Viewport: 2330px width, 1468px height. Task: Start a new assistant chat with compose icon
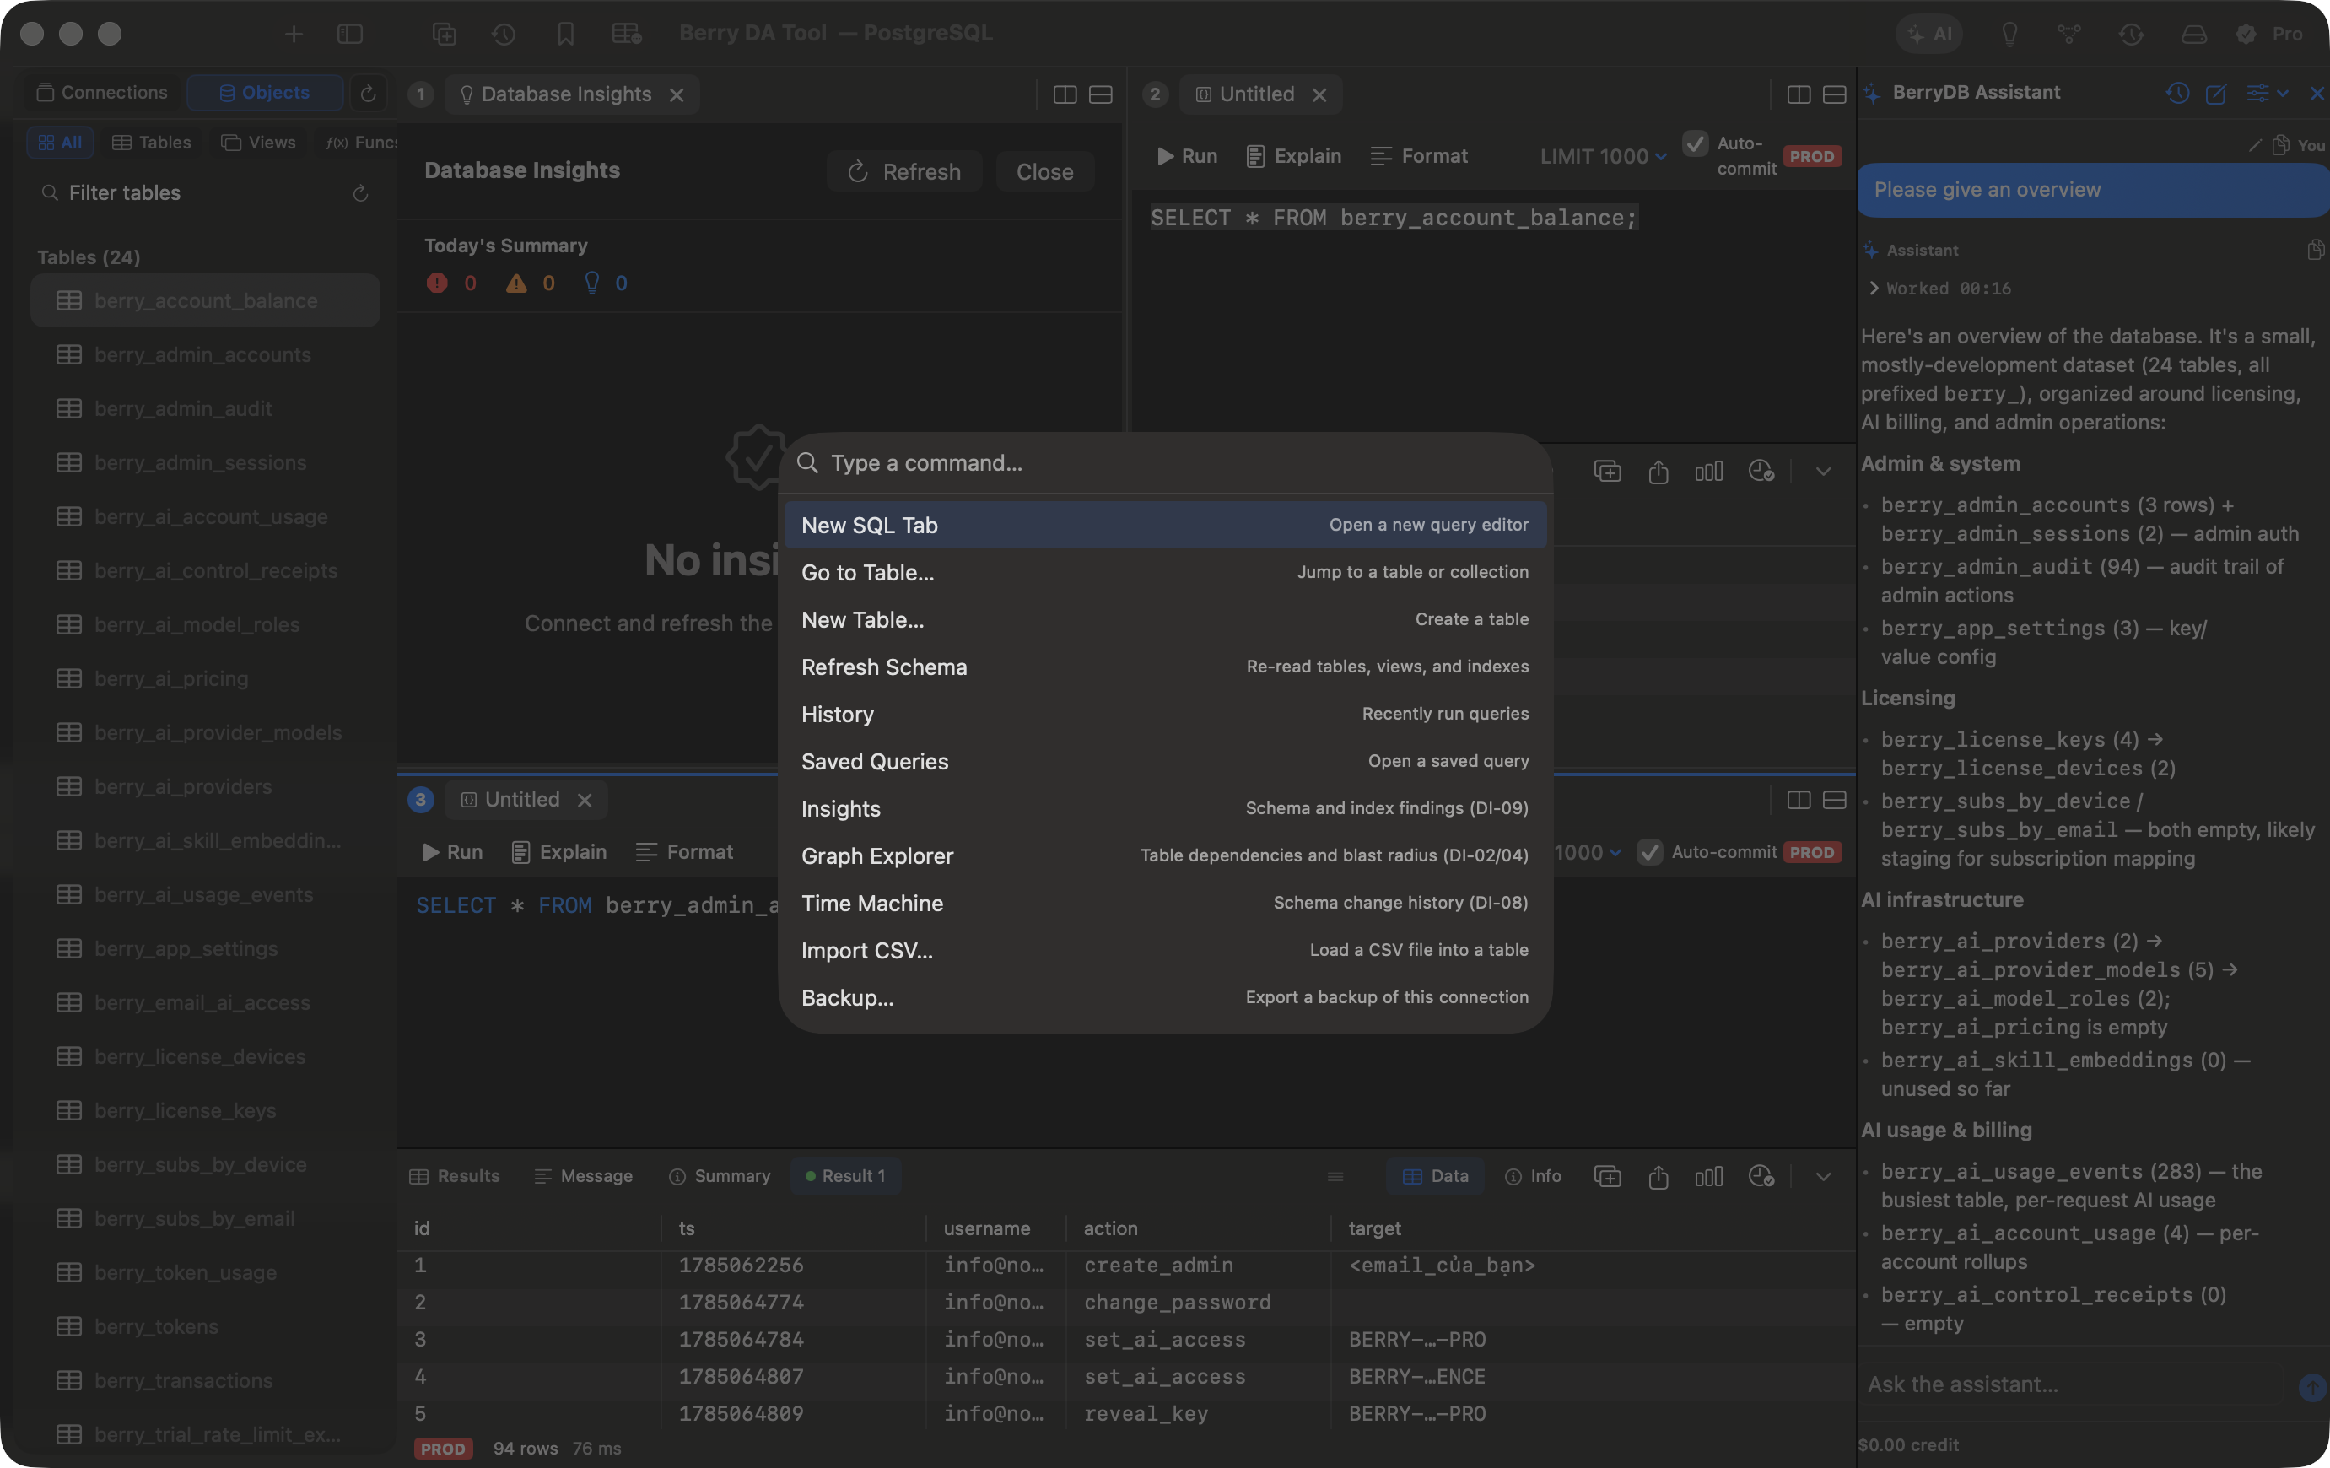click(2216, 93)
